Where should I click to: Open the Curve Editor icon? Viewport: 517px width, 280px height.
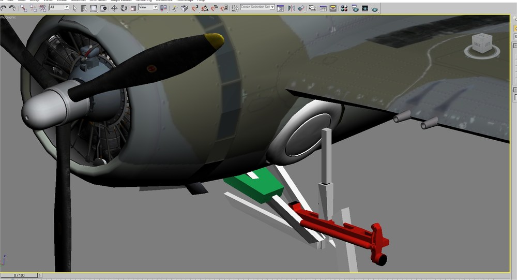pos(323,8)
